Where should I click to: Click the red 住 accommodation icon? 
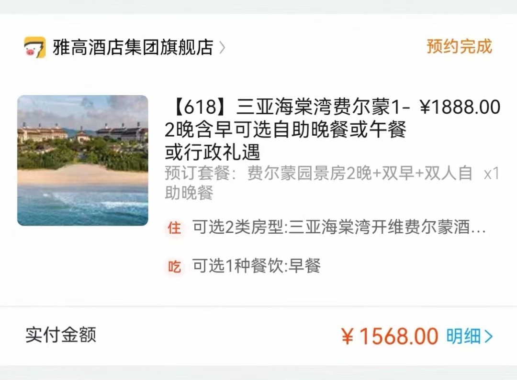(x=174, y=228)
